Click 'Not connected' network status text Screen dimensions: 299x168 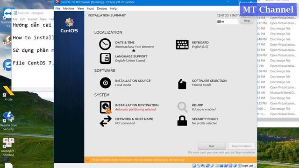coord(125,123)
